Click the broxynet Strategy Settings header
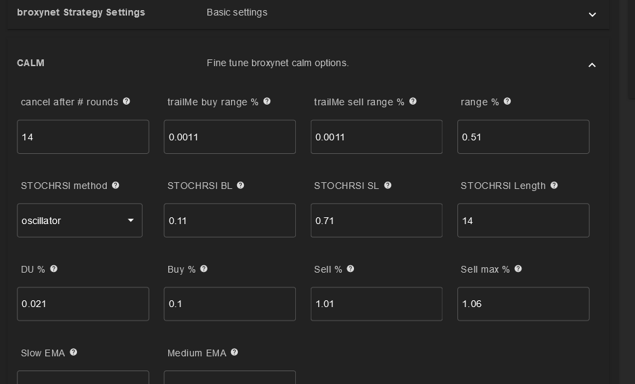Screen dimensions: 635x384 pyautogui.click(x=81, y=12)
